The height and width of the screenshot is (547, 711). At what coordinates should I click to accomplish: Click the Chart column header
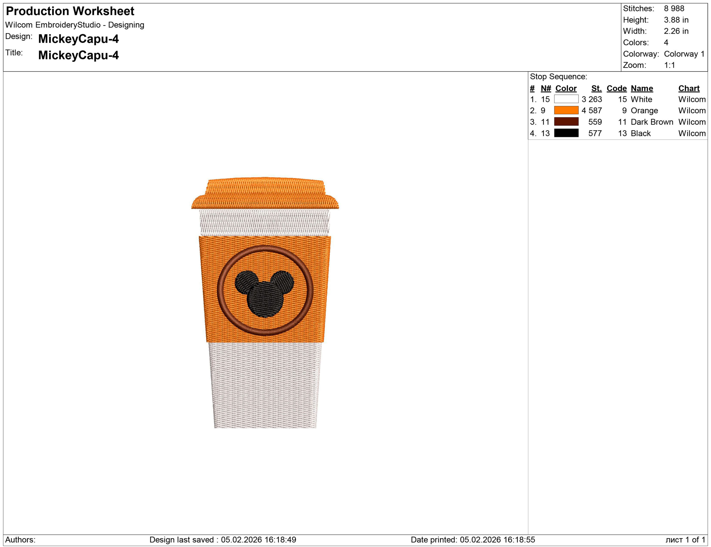(x=689, y=88)
